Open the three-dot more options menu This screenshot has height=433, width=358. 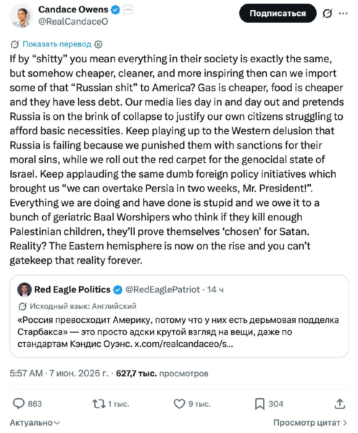pyautogui.click(x=343, y=14)
